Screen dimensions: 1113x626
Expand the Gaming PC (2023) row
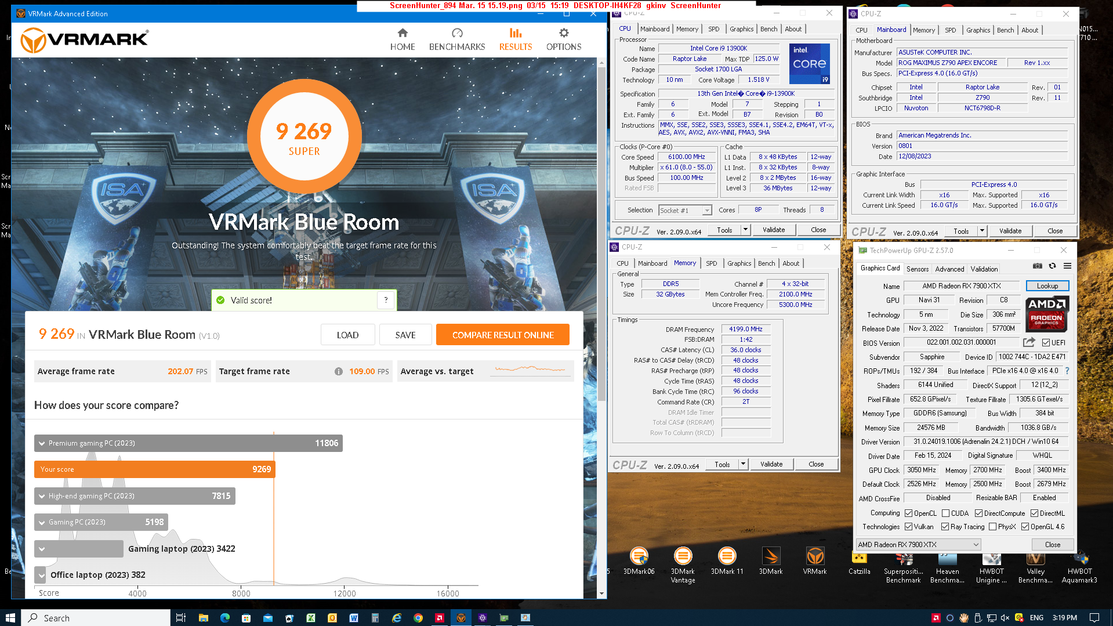42,522
